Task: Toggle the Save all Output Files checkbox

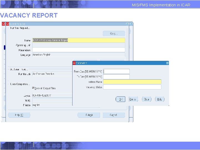Action: click(x=33, y=88)
